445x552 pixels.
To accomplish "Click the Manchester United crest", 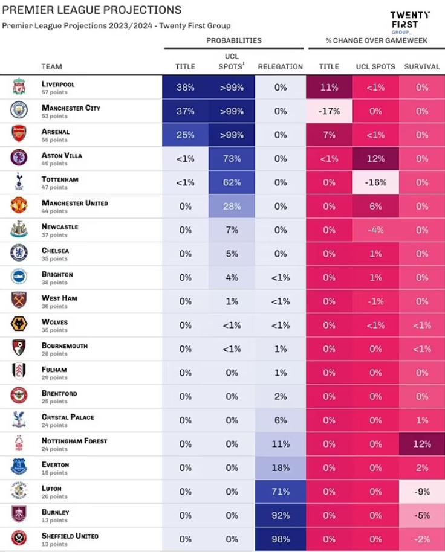I will [19, 205].
